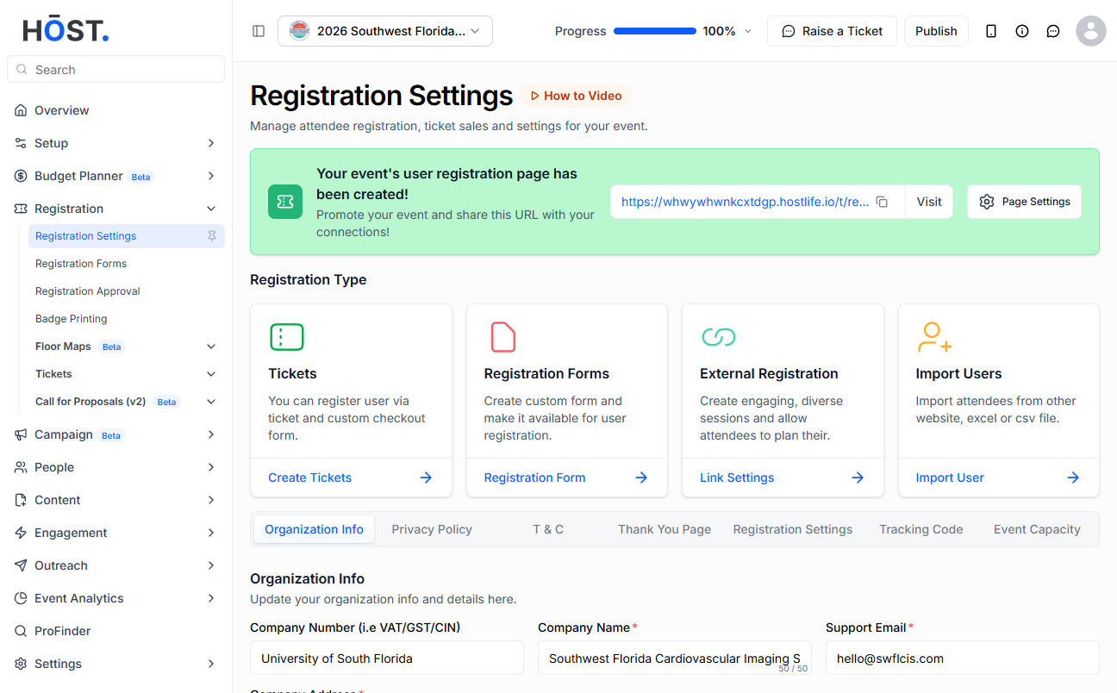Select the Event Capacity tab
The height and width of the screenshot is (693, 1117).
click(x=1037, y=529)
